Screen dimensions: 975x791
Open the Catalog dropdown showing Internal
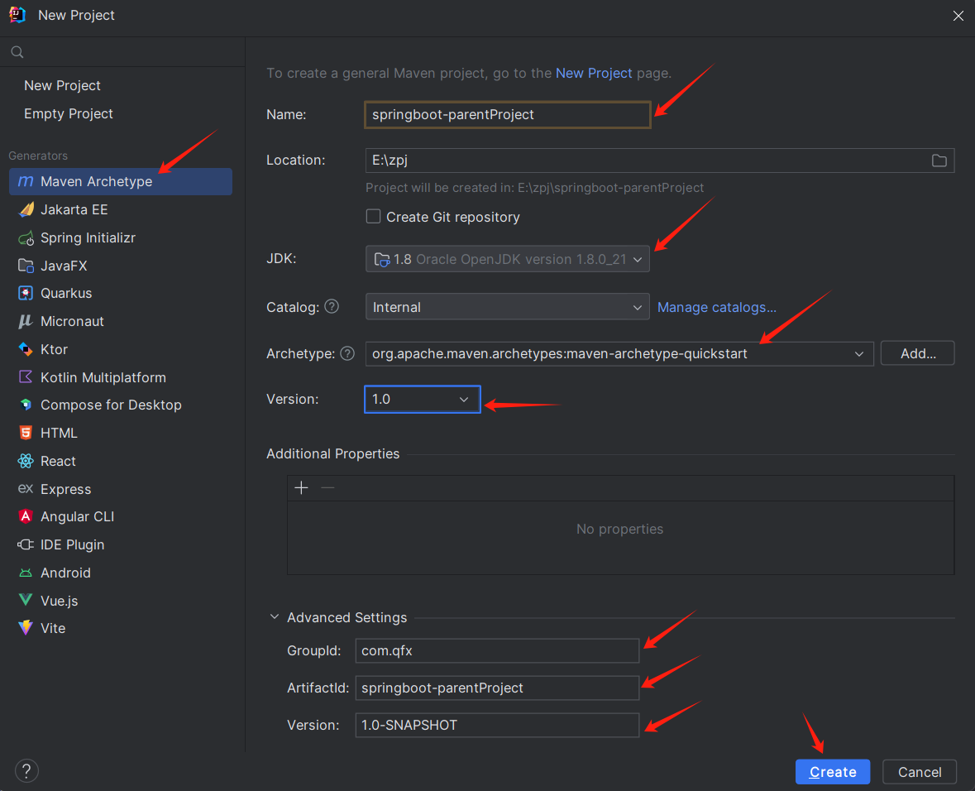(508, 307)
